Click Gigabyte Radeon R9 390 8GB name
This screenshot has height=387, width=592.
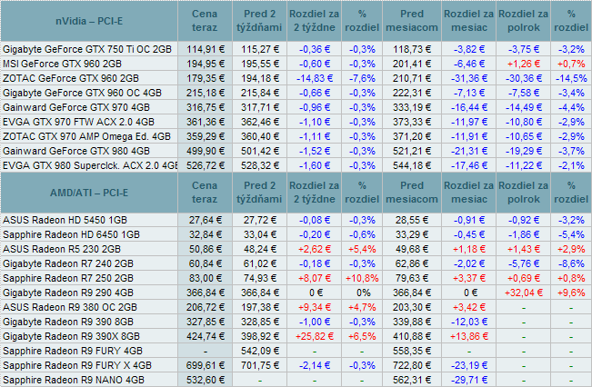(68, 322)
